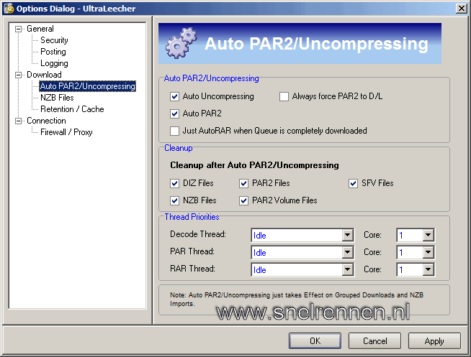Open the PAR Thread priority dropdown
The width and height of the screenshot is (471, 357).
[x=348, y=252]
